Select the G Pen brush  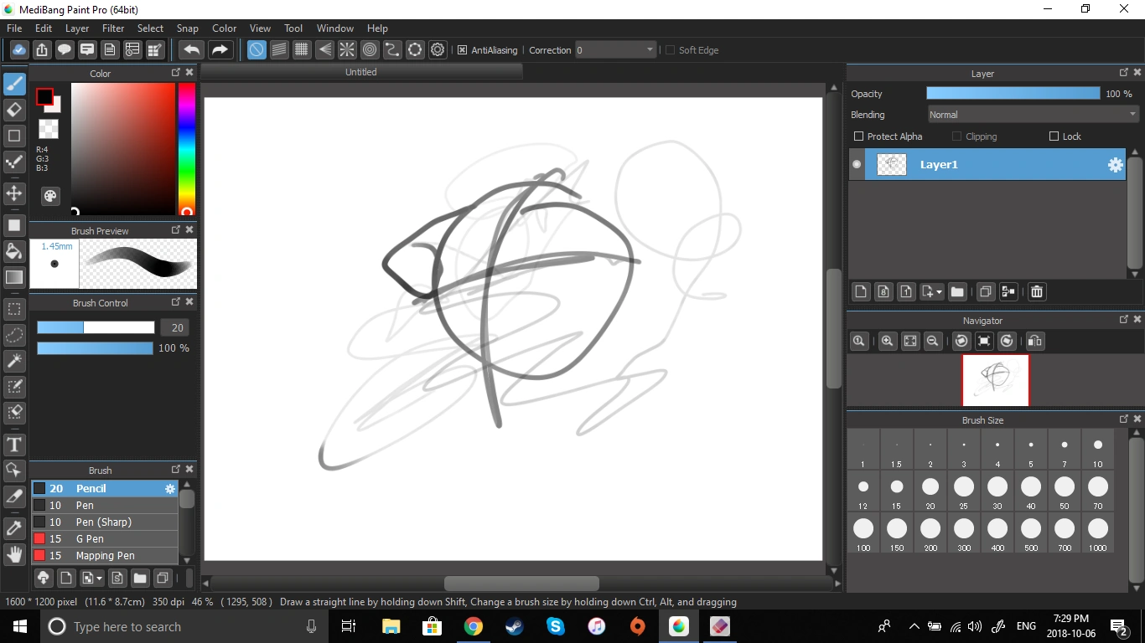[90, 539]
